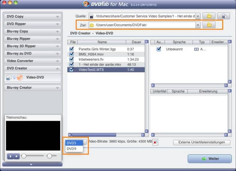Viewport: 236px width, 171px height.
Task: Choose DVD9 from the disc size list
Action: (x=74, y=149)
